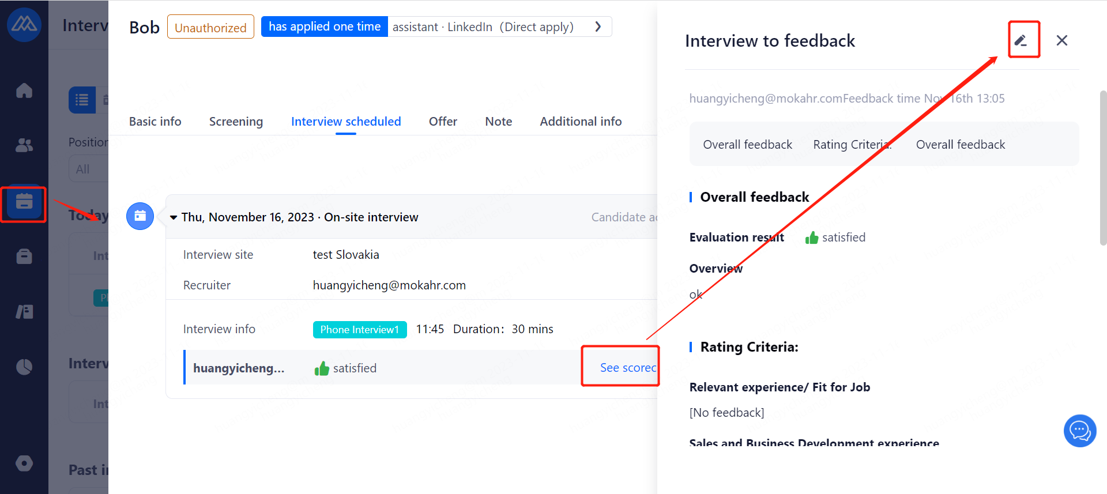Expand the application history chevron arrow
Image resolution: width=1107 pixels, height=494 pixels.
click(598, 27)
